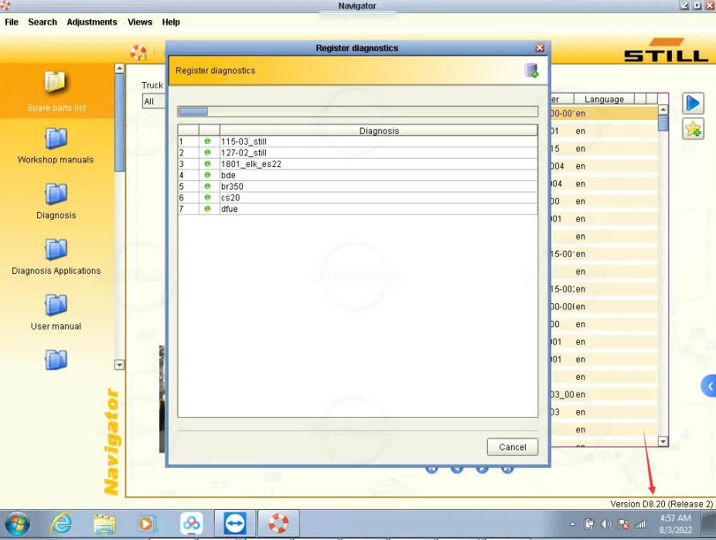
Task: Open the Workshop manuals folder
Action: [x=56, y=139]
